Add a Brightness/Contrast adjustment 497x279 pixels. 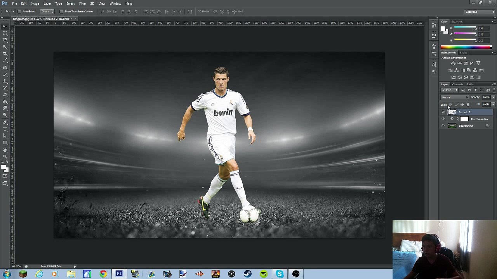pos(453,63)
